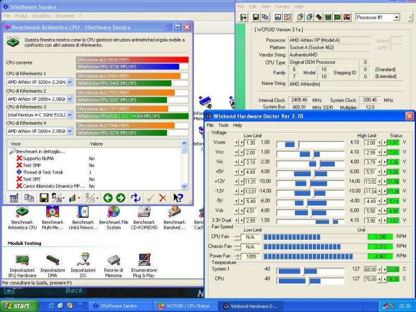Click the Power Fan low limit spinner
The width and height of the screenshot is (416, 312).
[x=238, y=256]
